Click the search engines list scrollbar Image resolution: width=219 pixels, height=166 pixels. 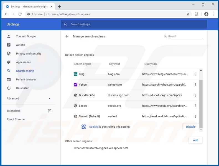[201, 103]
